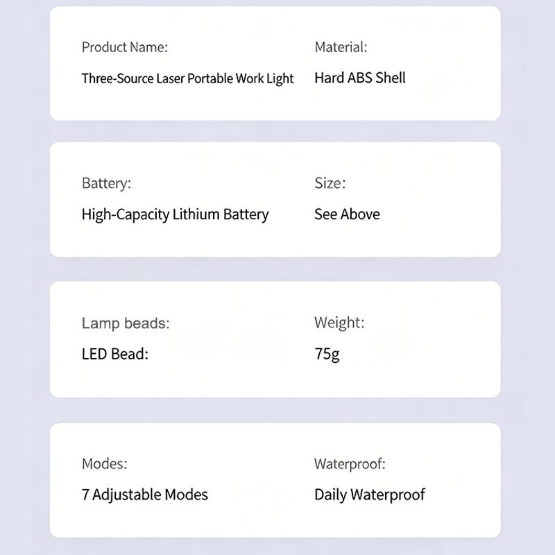Select Three-Source Laser Portable Work Light text

click(x=187, y=78)
